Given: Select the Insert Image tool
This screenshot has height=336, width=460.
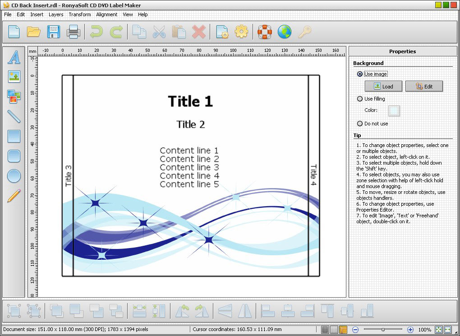Looking at the screenshot, I should click(14, 77).
